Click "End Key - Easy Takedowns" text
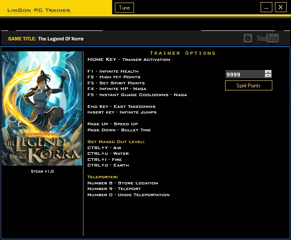The width and height of the screenshot is (291, 240). pyautogui.click(x=121, y=107)
